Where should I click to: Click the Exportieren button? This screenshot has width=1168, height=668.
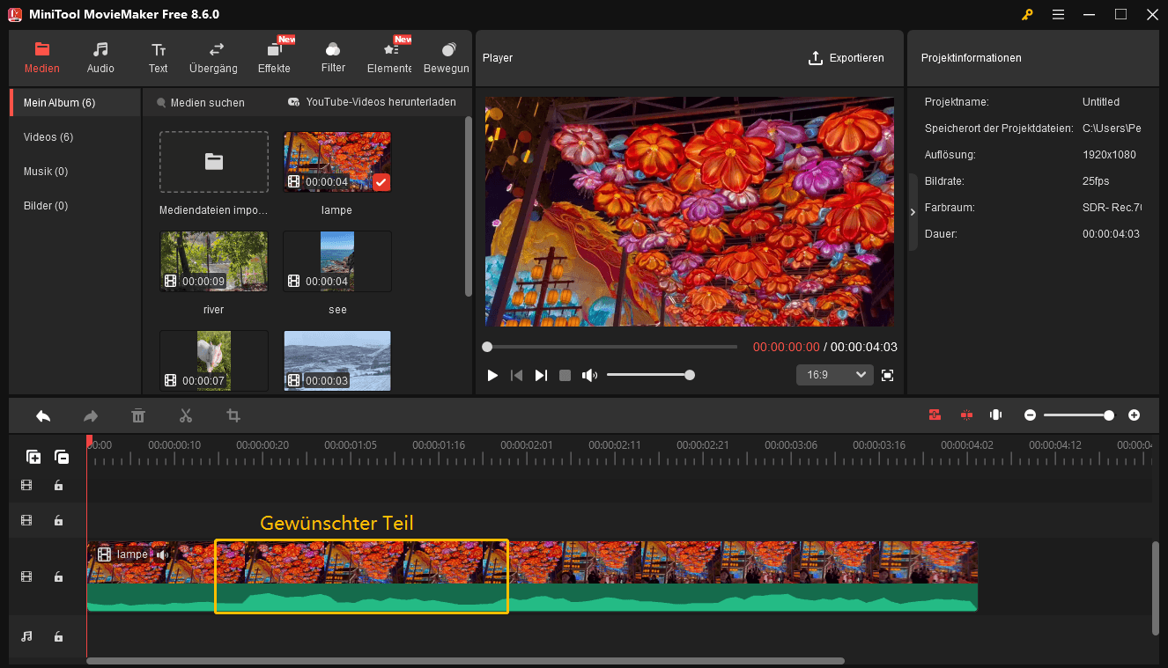(846, 58)
